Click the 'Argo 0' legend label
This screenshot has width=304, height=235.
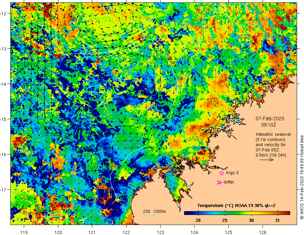coord(232,173)
